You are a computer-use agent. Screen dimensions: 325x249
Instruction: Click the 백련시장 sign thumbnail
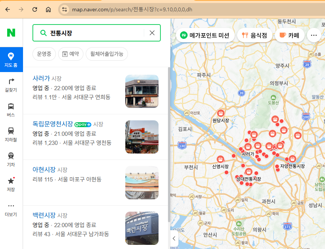click(142, 228)
